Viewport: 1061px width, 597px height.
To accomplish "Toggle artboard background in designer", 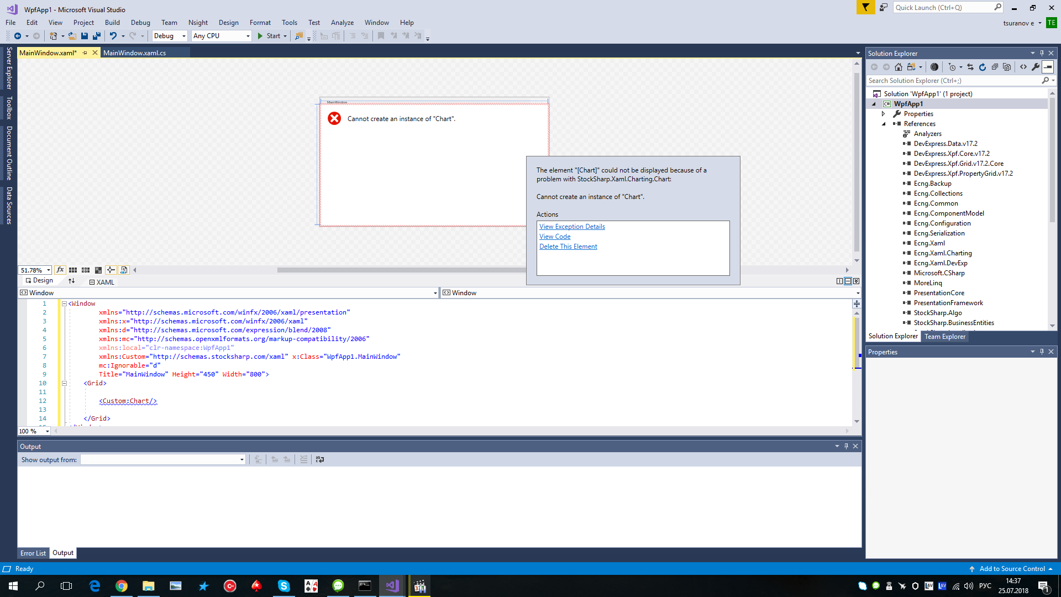I will [98, 270].
